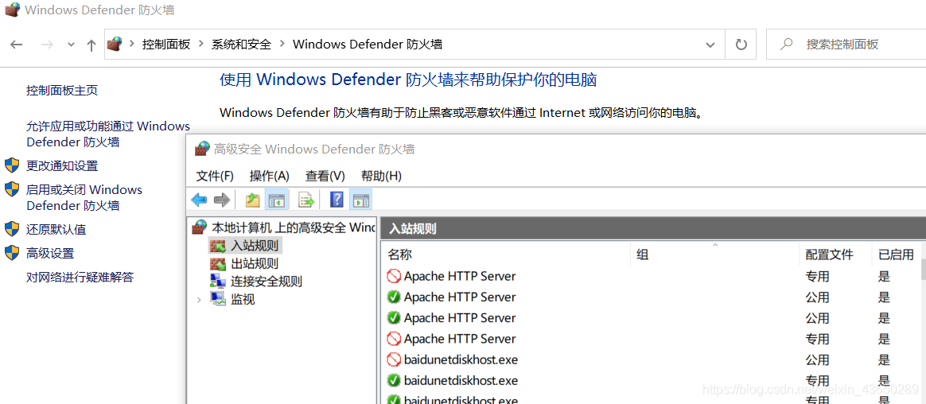Screen dimensions: 926x404
Task: Select 监视 in the tree
Action: (x=243, y=300)
